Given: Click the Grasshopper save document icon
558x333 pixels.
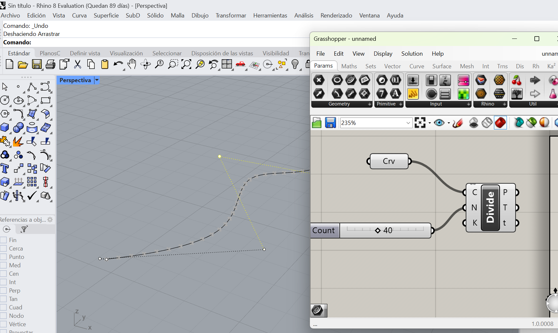Looking at the screenshot, I should point(330,123).
